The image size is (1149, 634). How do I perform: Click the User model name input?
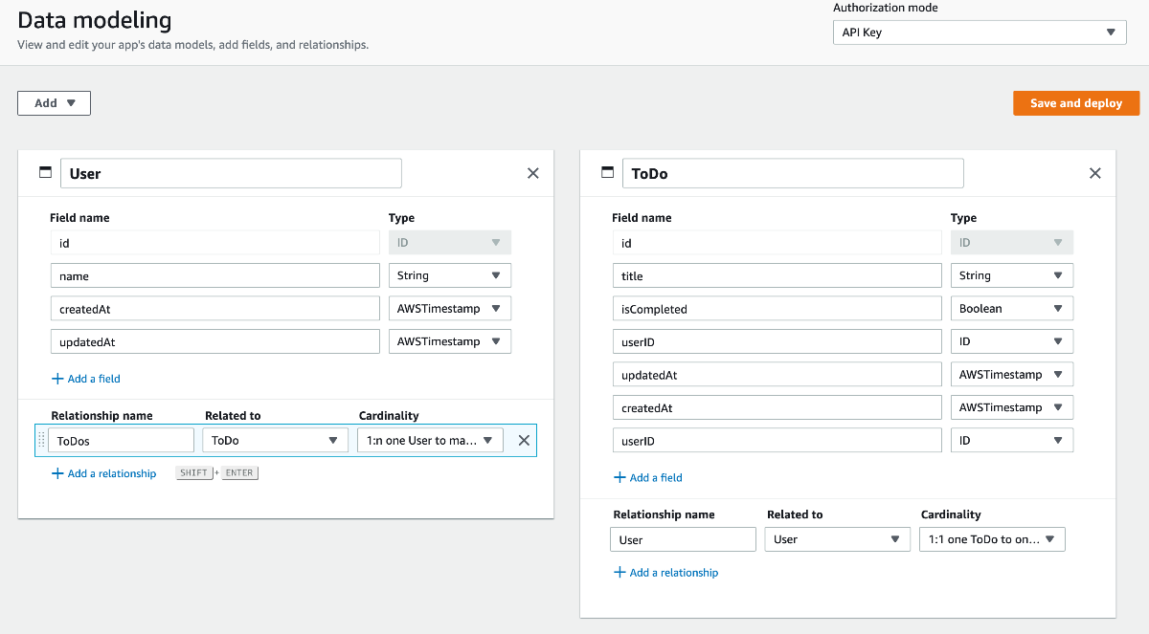click(x=231, y=173)
